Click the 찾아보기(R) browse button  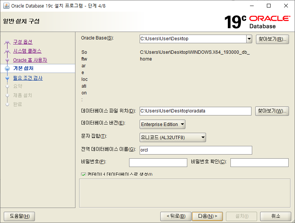(x=272, y=39)
